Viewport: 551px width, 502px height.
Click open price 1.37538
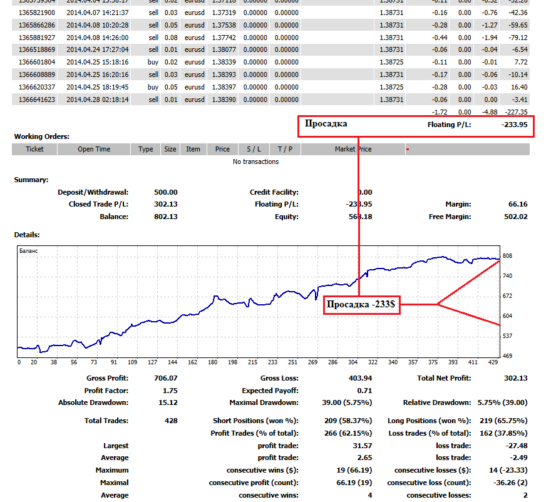tap(224, 25)
